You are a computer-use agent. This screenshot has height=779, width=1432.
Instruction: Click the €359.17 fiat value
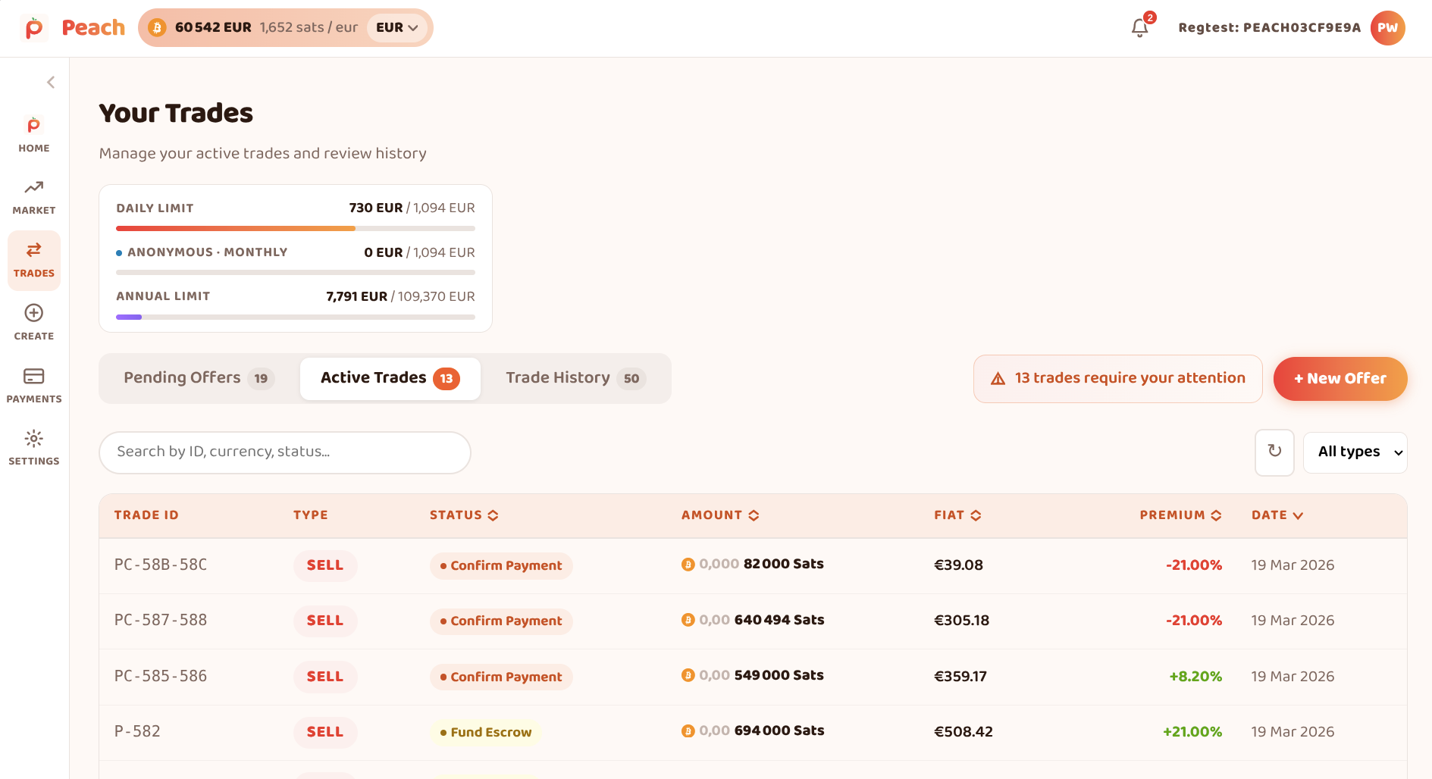tap(960, 677)
